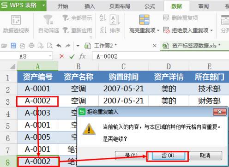This screenshot has width=229, height=167.
Task: Click the descending sort Z-A icon
Action: (x=102, y=30)
